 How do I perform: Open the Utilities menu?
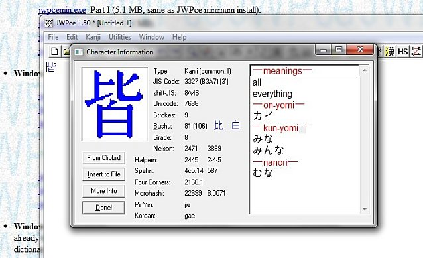coord(120,37)
